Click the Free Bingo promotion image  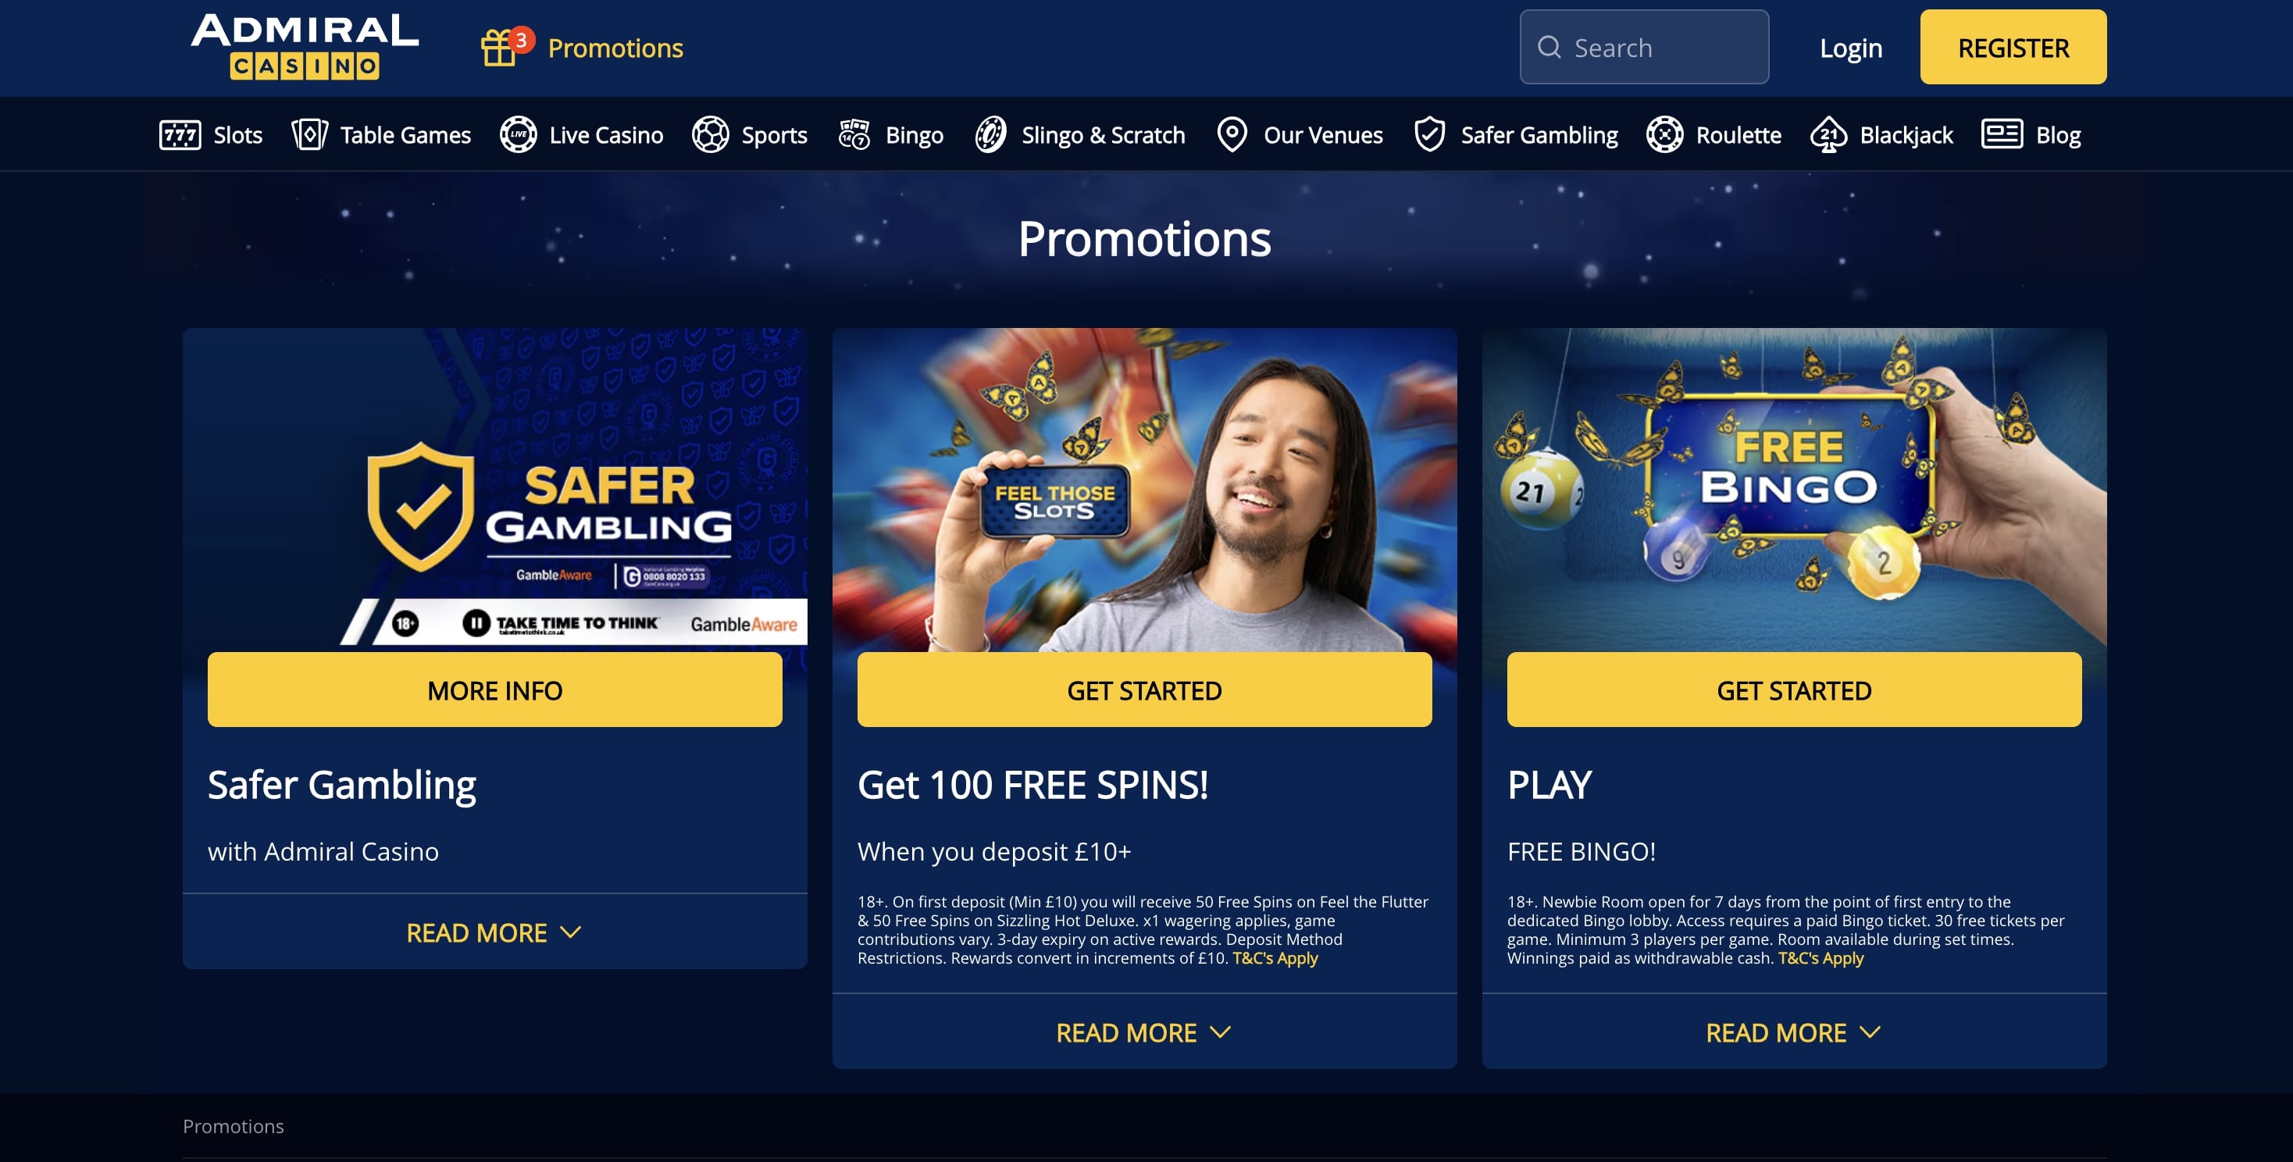click(1794, 490)
